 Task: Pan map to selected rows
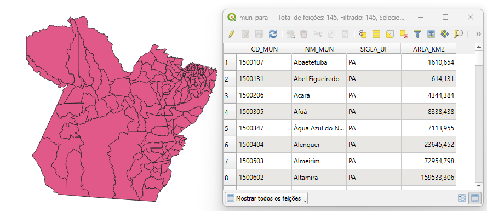click(444, 34)
